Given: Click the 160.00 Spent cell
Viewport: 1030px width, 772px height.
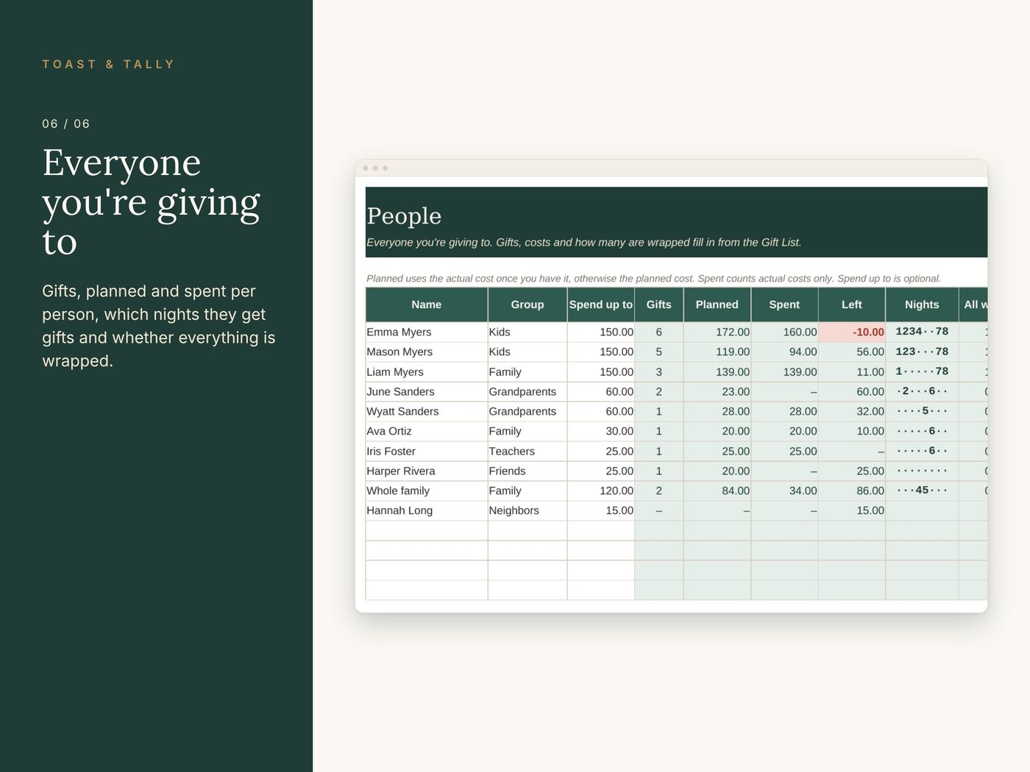Looking at the screenshot, I should point(784,332).
